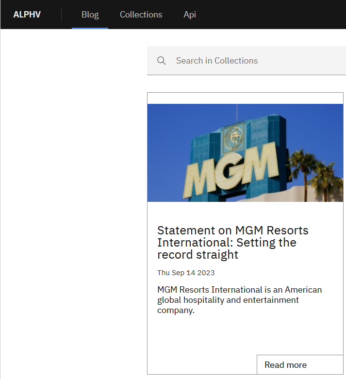Click the Thu Sep 14 2023 date
Viewport: 346px width, 379px height.
click(x=186, y=273)
